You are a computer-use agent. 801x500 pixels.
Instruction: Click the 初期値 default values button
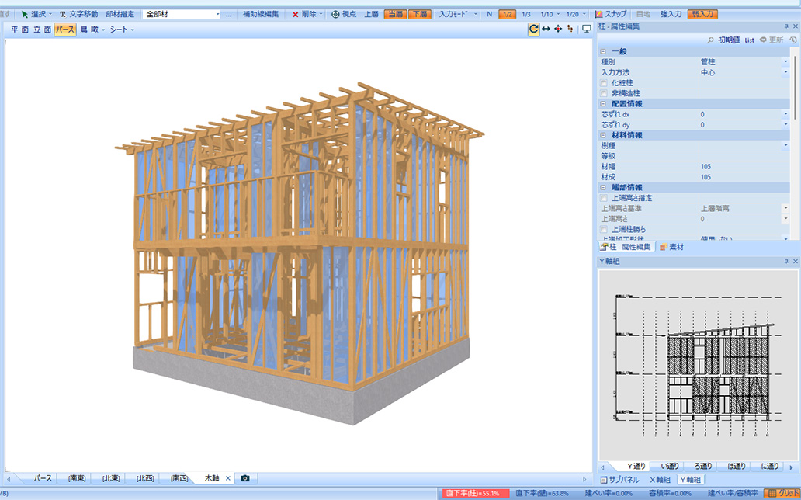click(729, 40)
